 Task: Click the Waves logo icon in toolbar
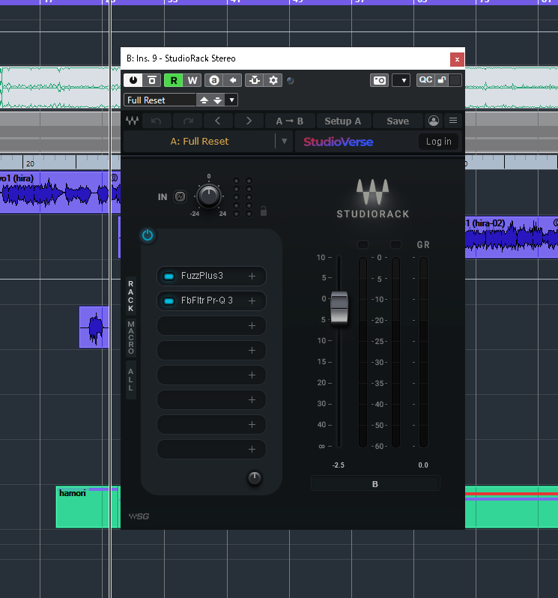click(x=133, y=121)
